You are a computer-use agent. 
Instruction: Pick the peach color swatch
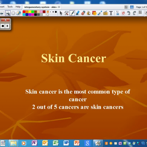tap(39, 12)
